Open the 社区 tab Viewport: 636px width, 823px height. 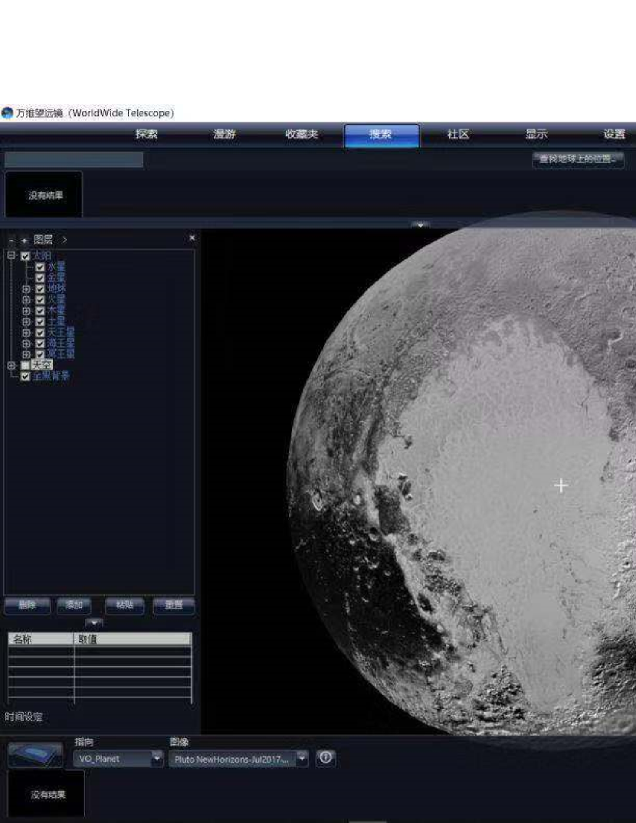point(458,135)
